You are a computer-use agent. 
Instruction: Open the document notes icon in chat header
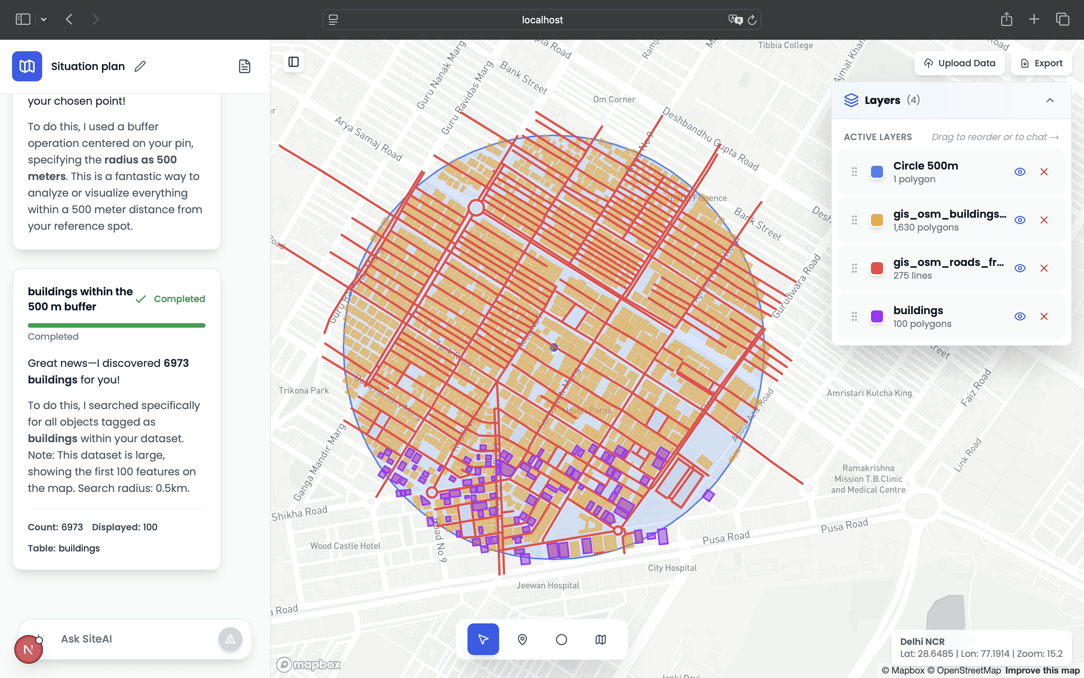pos(244,66)
